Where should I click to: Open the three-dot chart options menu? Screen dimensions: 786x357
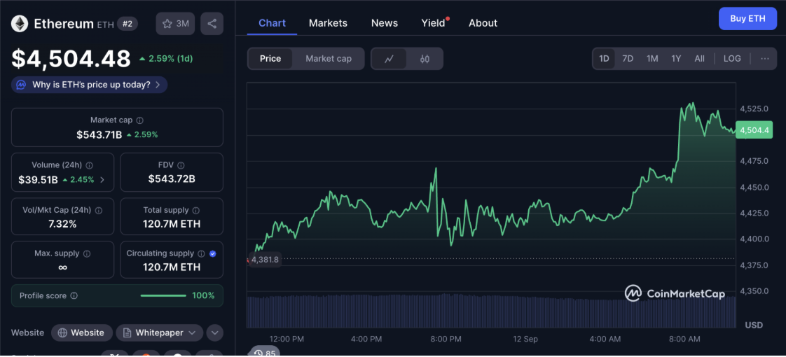764,59
